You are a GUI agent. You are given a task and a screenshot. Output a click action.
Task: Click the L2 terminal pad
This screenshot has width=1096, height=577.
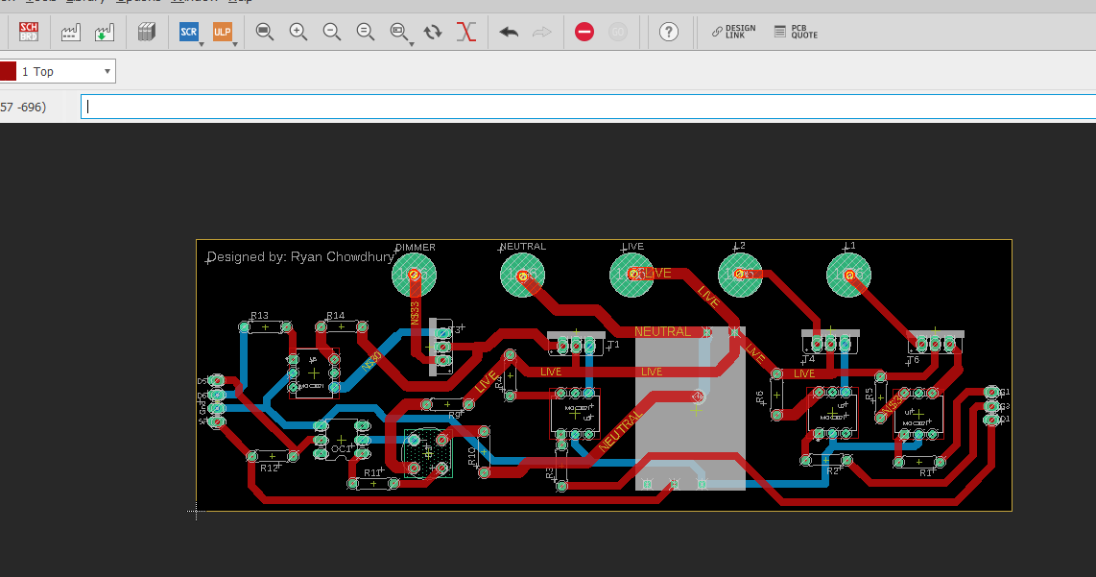click(x=740, y=275)
